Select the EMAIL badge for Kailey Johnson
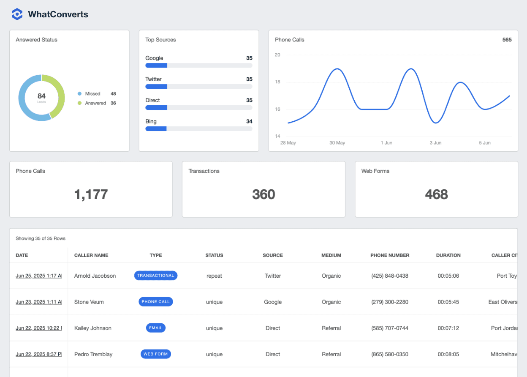Viewport: 527px width, 377px height. point(156,328)
